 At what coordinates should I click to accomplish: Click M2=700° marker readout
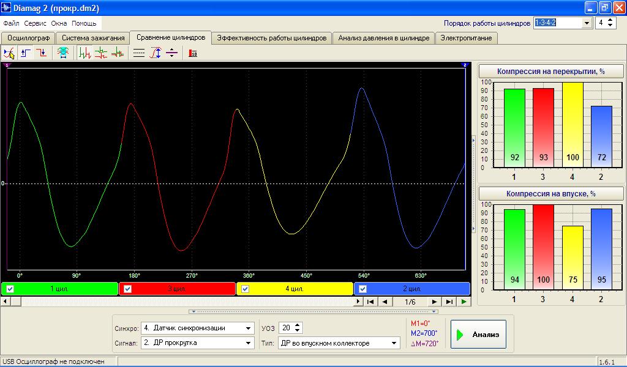[424, 333]
